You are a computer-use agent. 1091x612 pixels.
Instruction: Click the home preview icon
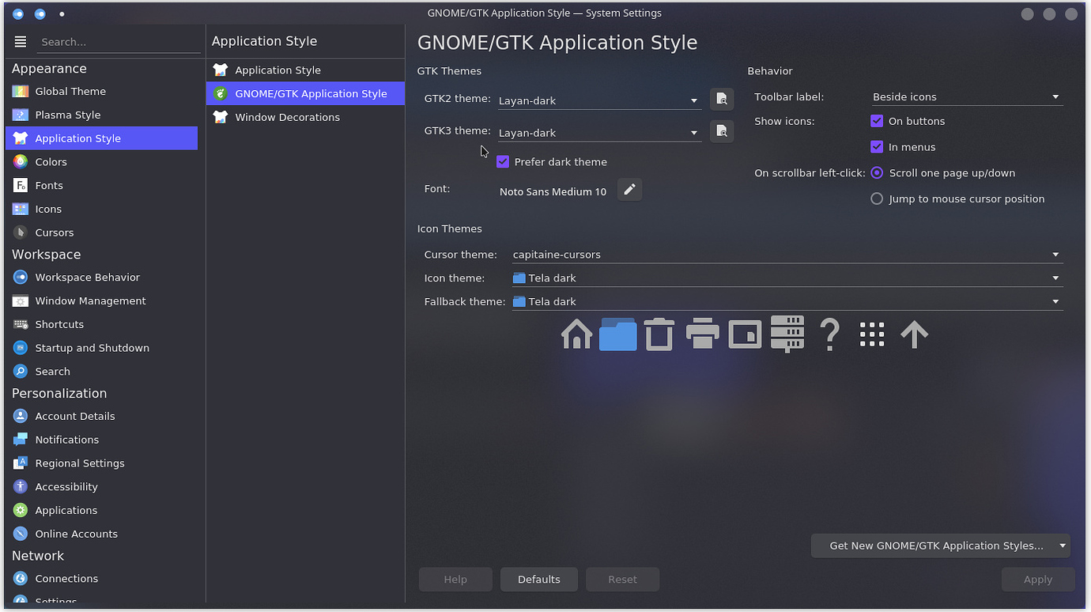tap(576, 334)
